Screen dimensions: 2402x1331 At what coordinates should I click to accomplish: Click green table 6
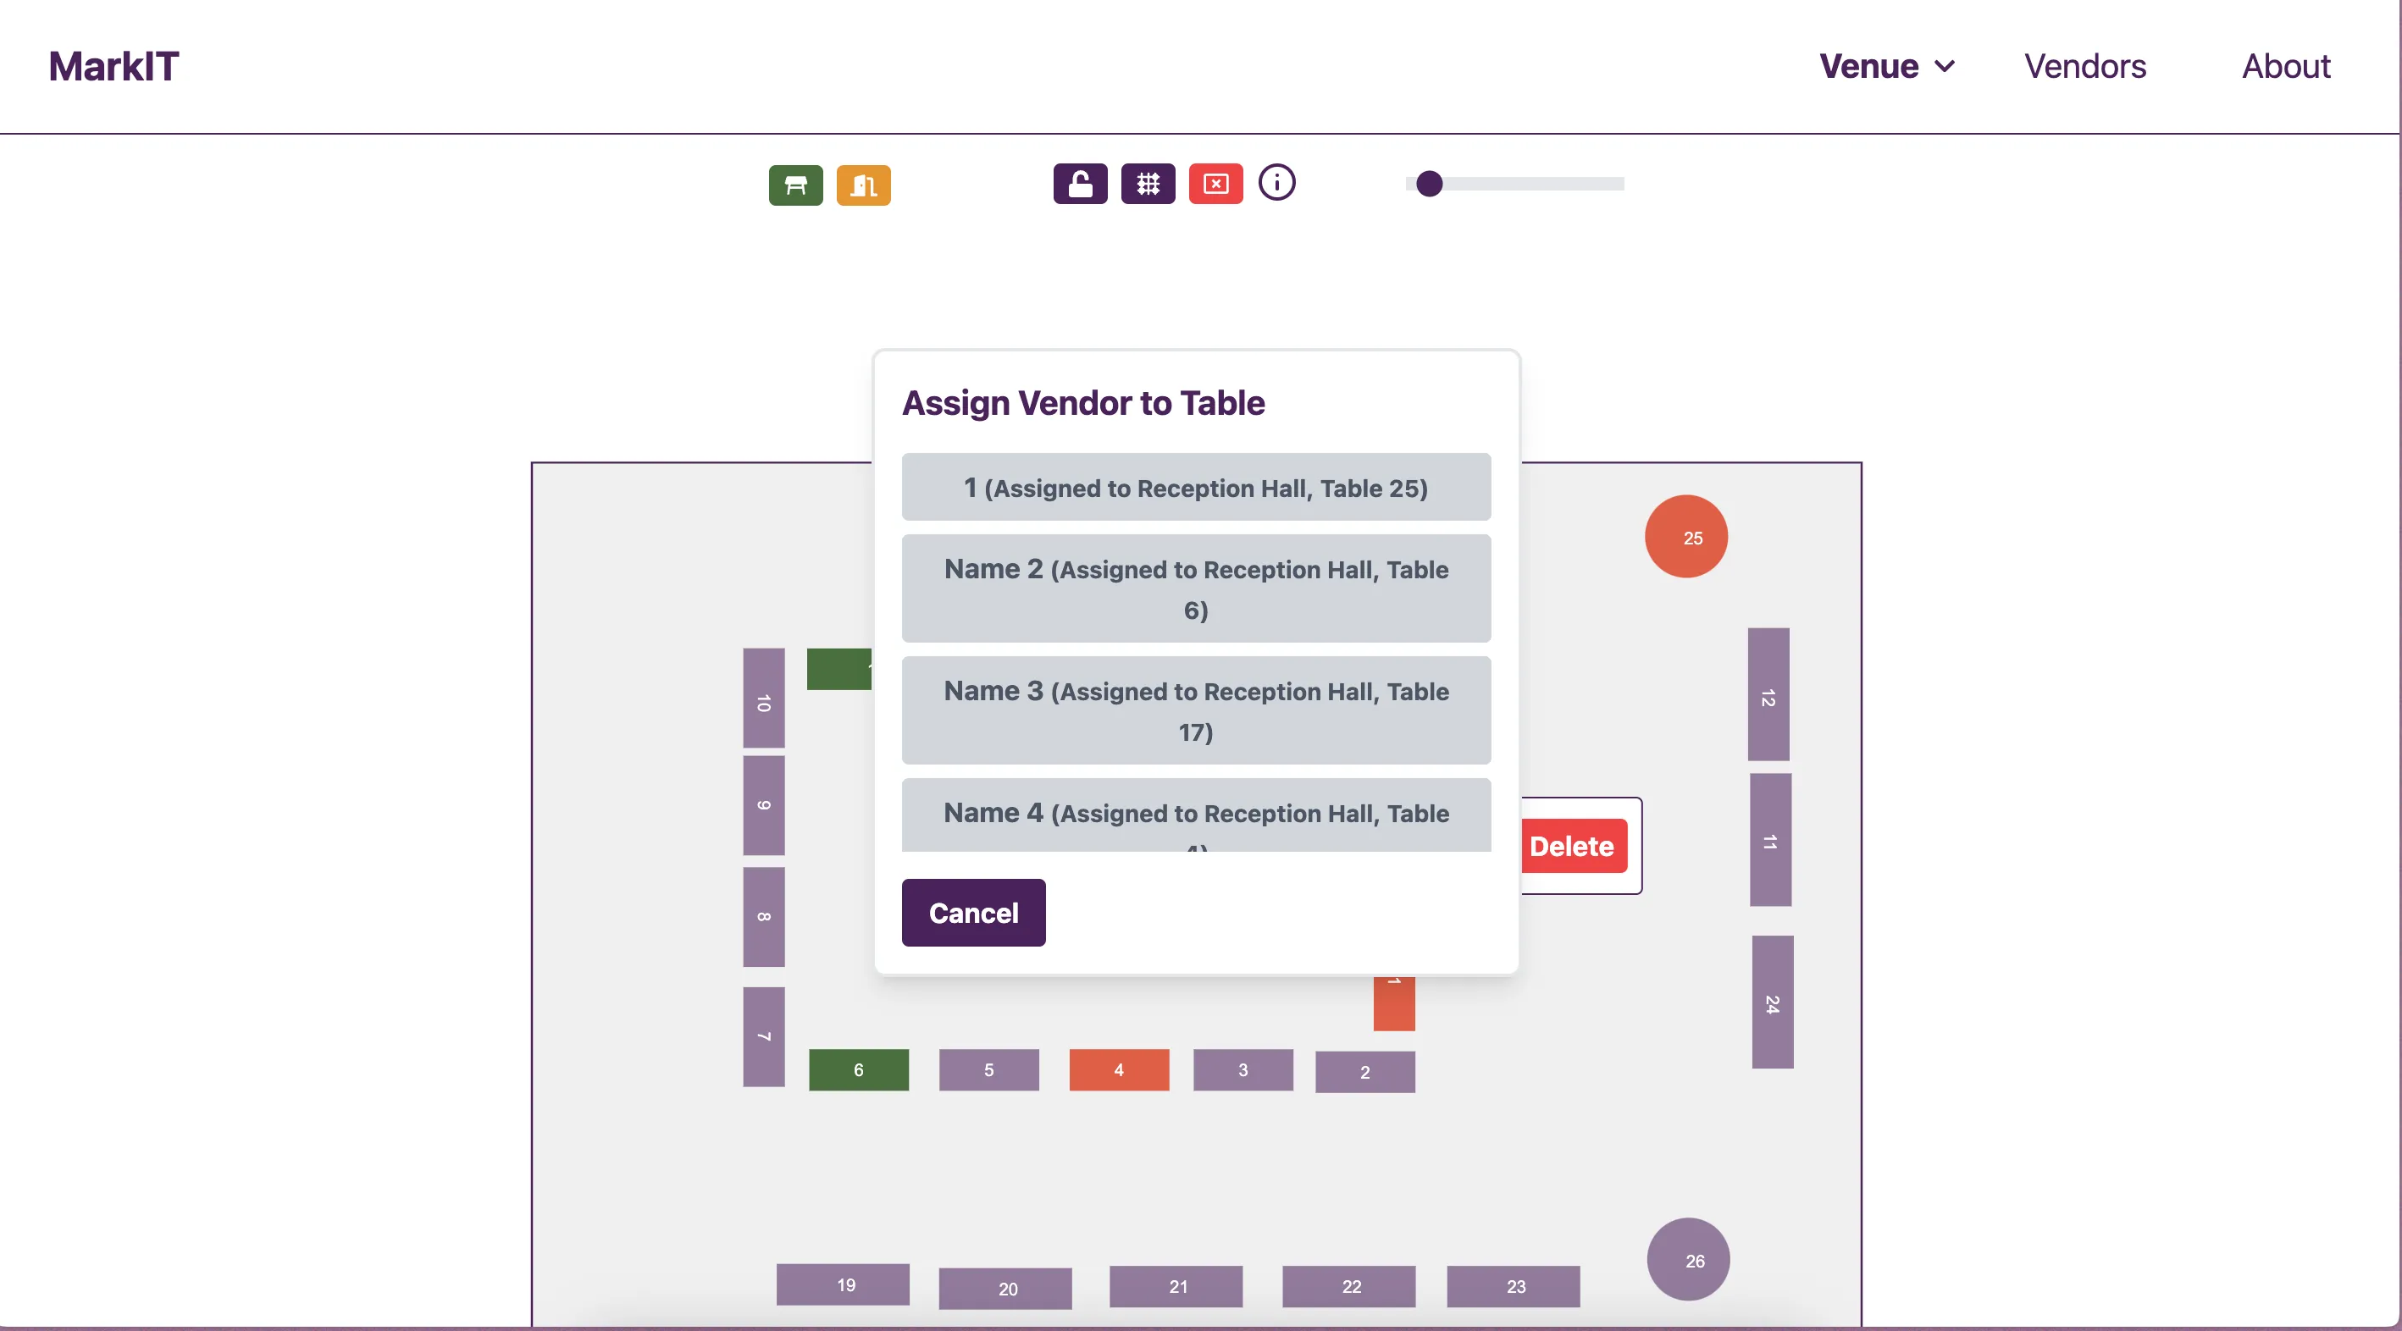(x=858, y=1070)
